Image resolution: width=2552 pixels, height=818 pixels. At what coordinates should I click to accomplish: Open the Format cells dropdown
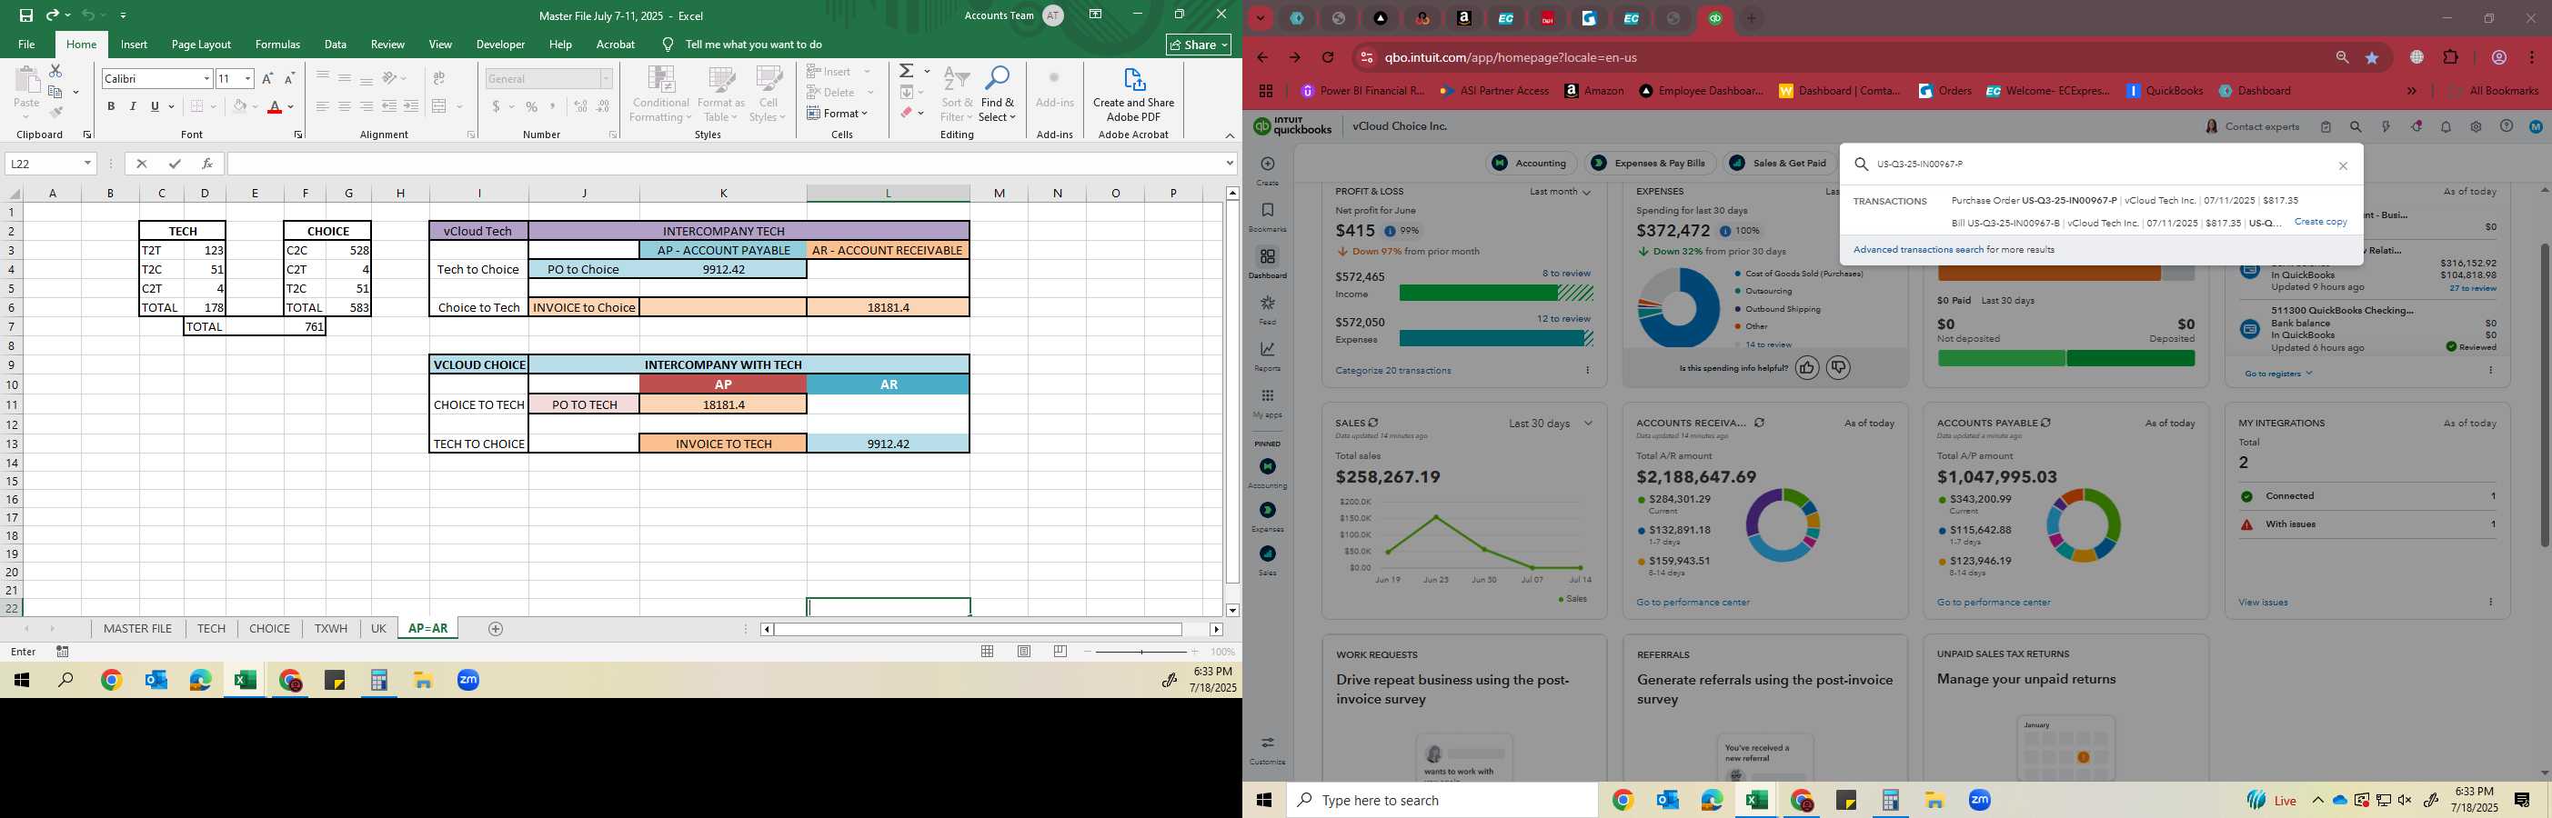[839, 113]
